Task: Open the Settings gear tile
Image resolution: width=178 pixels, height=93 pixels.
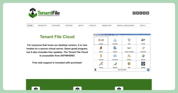Action: pos(143,64)
